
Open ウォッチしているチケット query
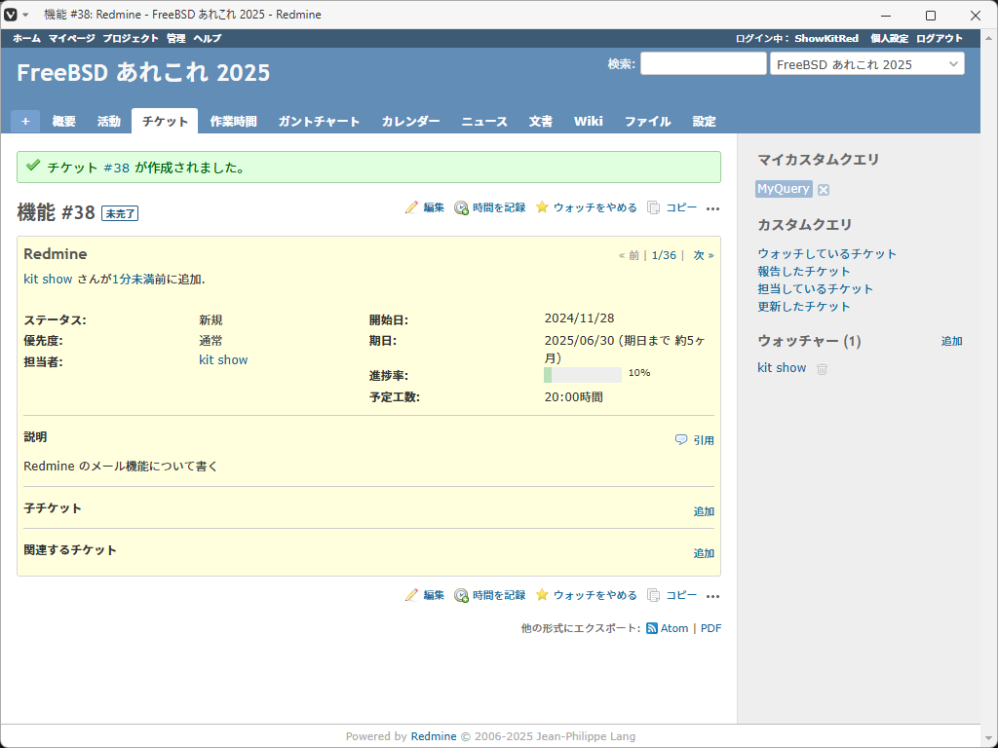click(x=826, y=254)
